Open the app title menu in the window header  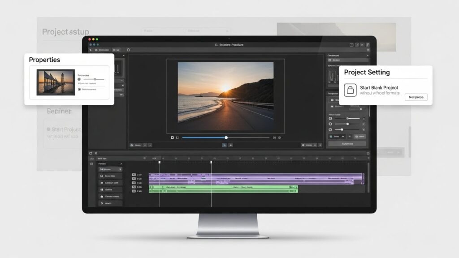tap(229, 45)
